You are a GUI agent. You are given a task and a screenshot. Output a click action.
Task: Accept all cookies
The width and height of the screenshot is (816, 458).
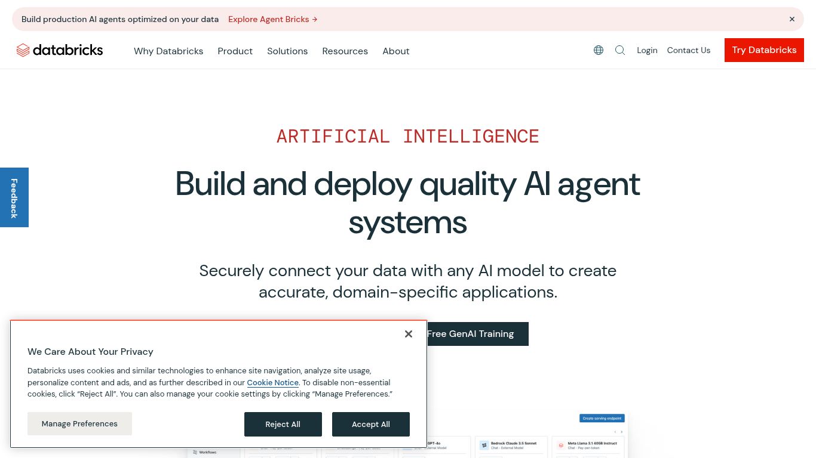click(370, 424)
